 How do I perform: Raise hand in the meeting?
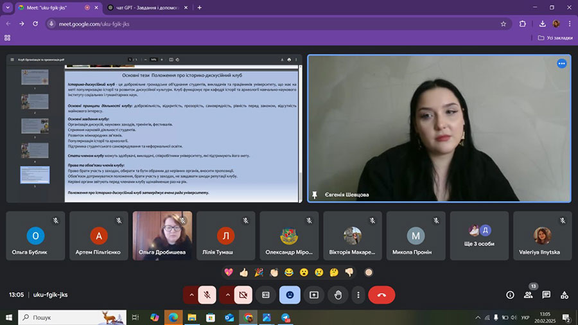point(338,295)
